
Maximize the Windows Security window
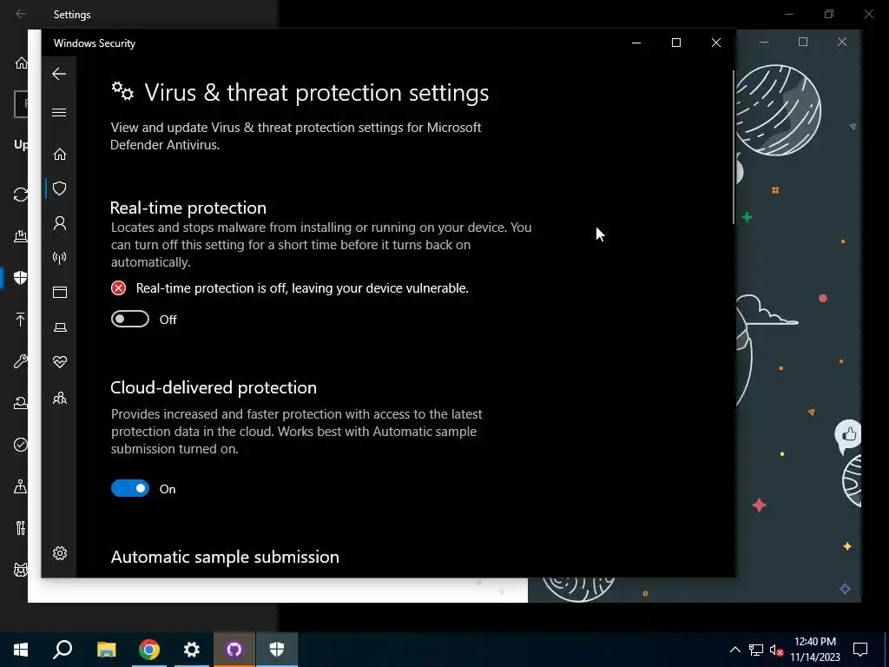(675, 43)
